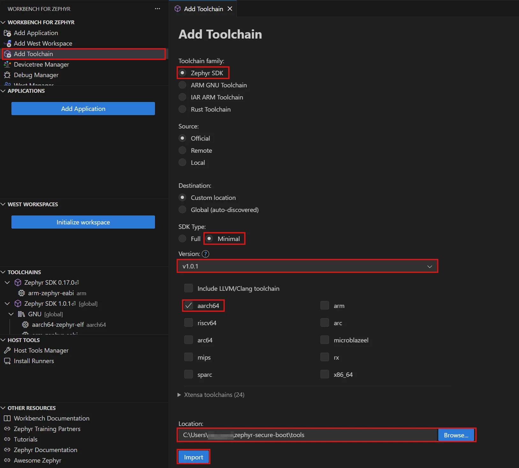Click the Zephyr SDK 0.17.0 package icon

[18, 283]
